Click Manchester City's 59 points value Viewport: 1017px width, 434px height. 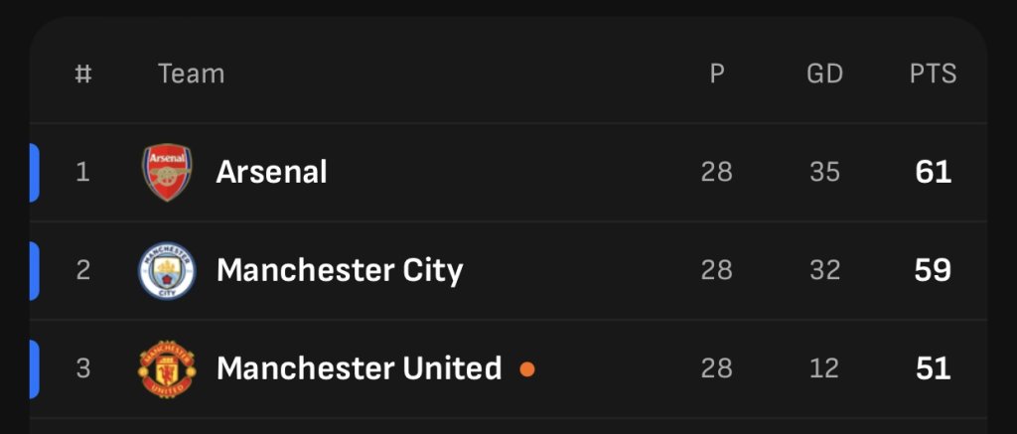(933, 270)
